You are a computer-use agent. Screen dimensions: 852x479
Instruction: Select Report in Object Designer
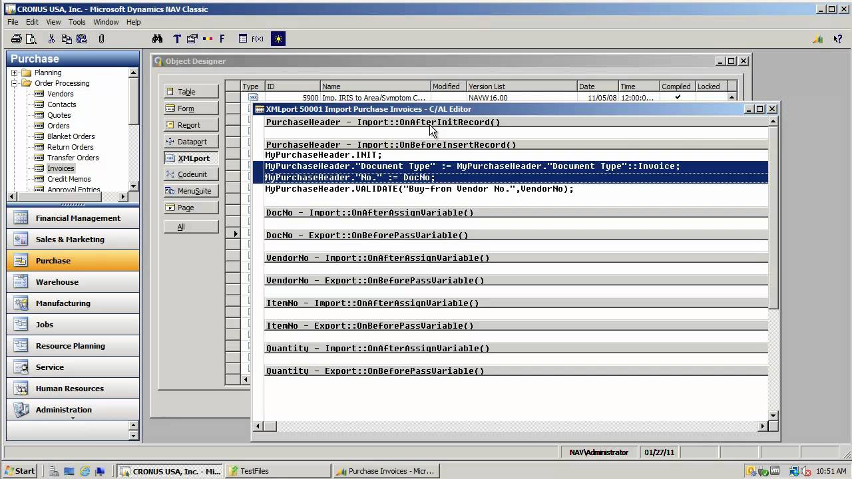click(191, 125)
